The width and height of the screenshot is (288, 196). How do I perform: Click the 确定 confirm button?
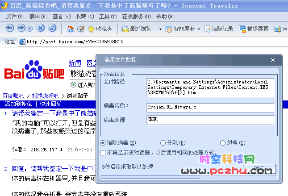pyautogui.click(x=259, y=169)
